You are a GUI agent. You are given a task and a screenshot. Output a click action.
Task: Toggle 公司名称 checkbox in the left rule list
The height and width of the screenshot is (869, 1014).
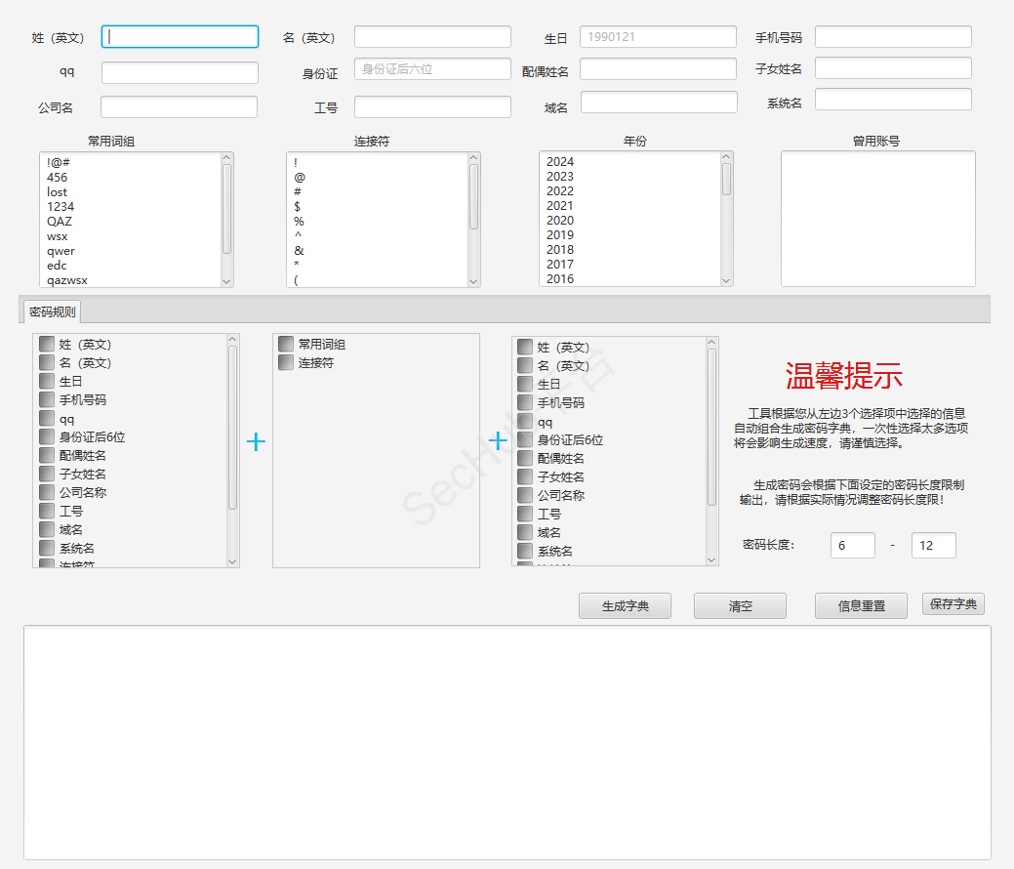47,493
